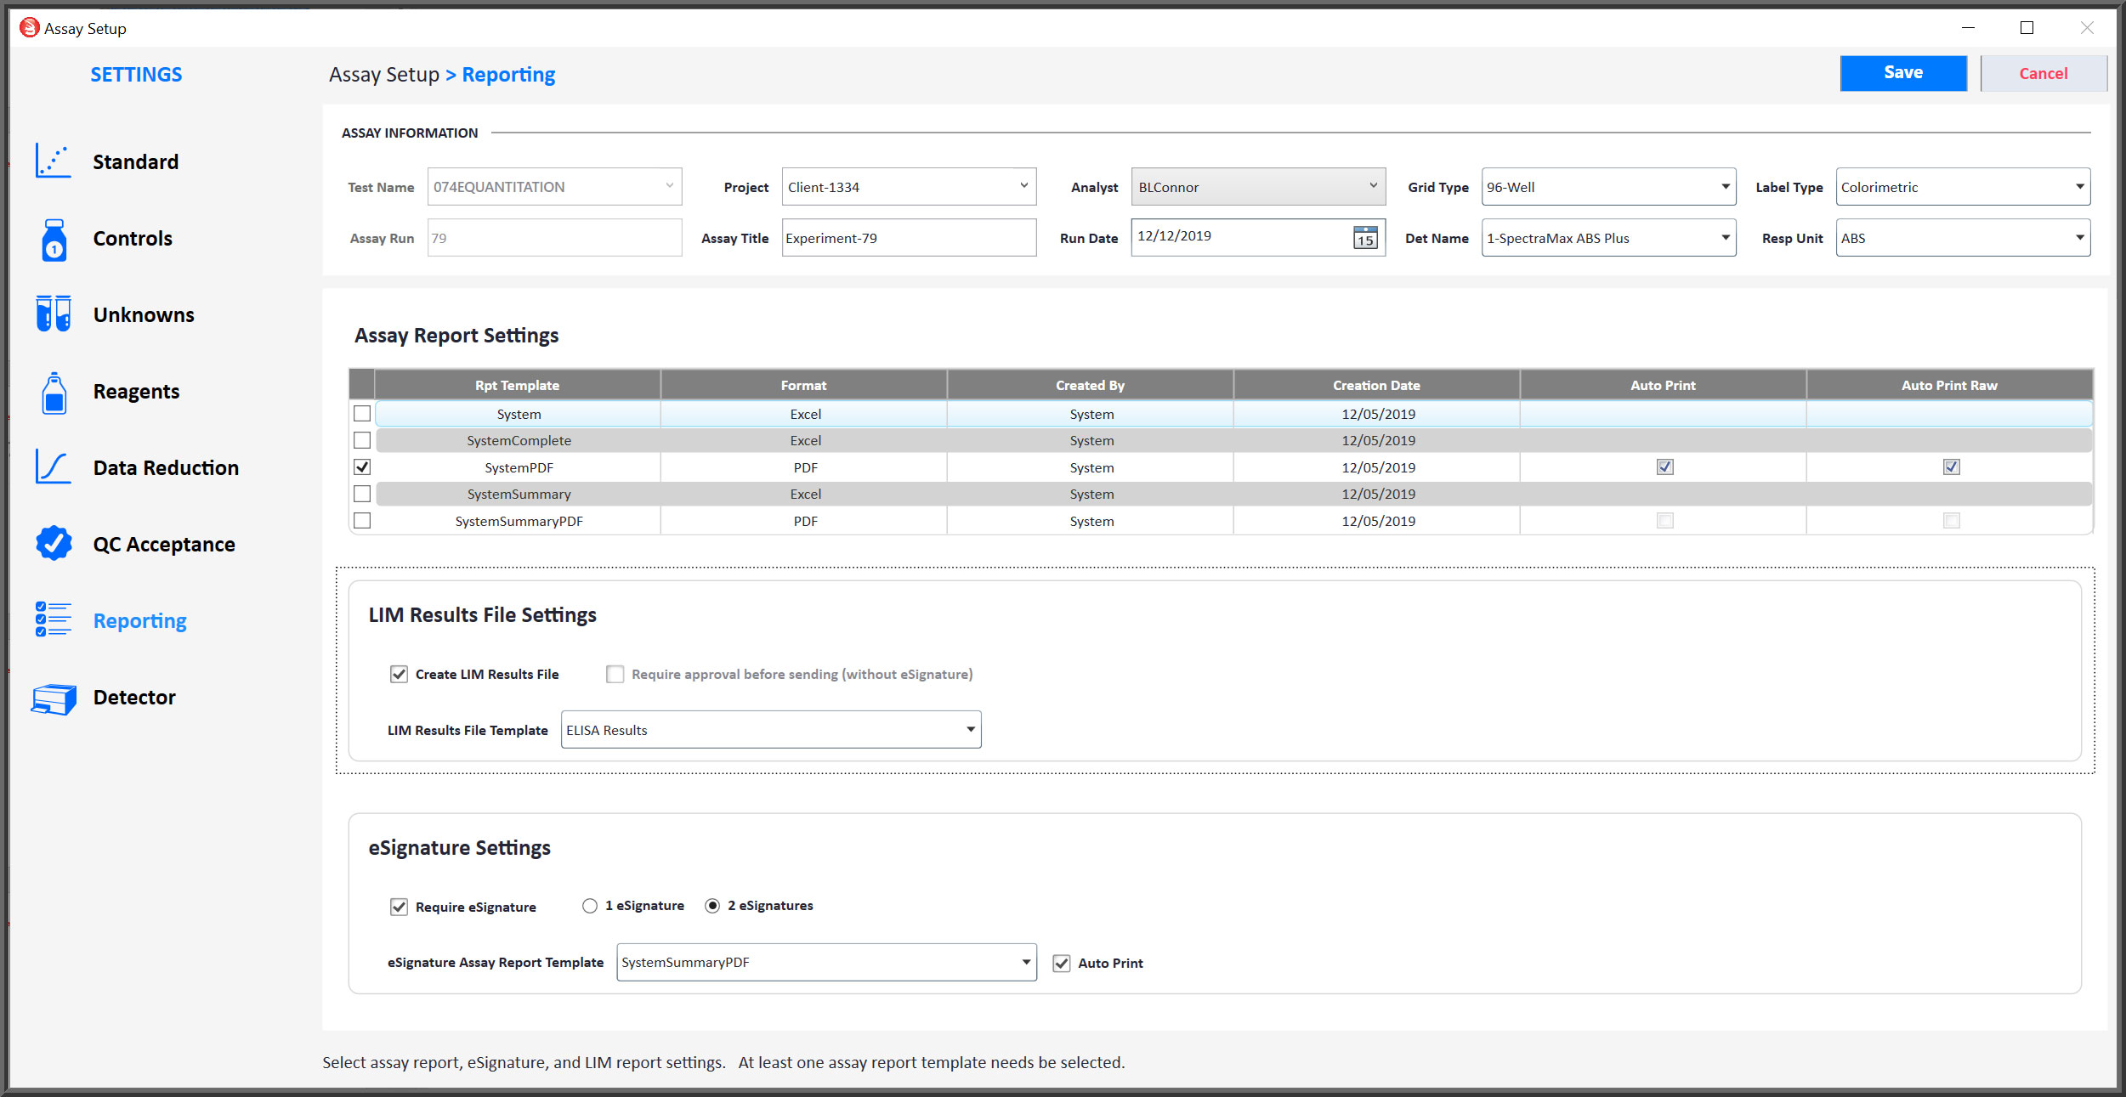The image size is (2126, 1097).
Task: Click the QC Acceptance checkmark badge icon
Action: 54,543
